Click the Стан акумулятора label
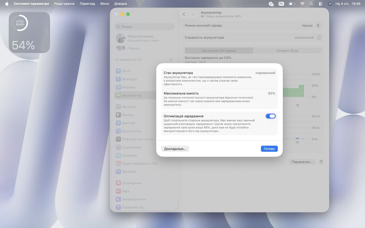This screenshot has width=365, height=228. [x=178, y=73]
